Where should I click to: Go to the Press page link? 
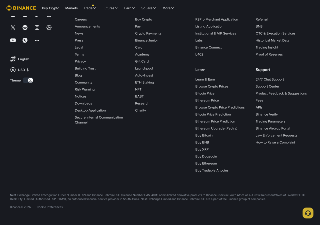(x=79, y=40)
